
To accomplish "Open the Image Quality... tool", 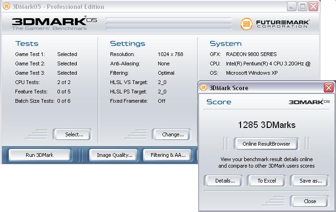I will tap(114, 155).
